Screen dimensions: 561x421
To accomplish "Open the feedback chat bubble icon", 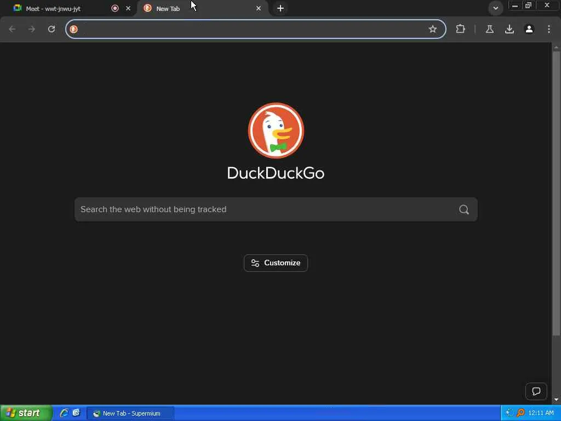I will coord(536,391).
